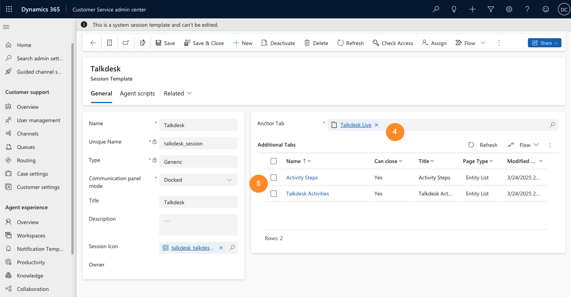Open Additional Tabs more commands ellipsis

[550, 145]
